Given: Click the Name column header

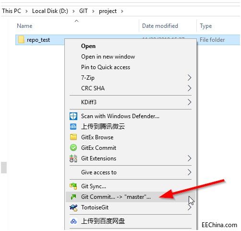Looking at the screenshot, I should (x=24, y=26).
